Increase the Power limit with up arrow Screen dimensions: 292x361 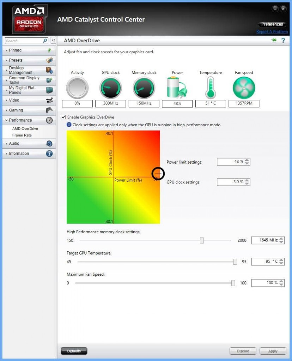click(x=247, y=160)
